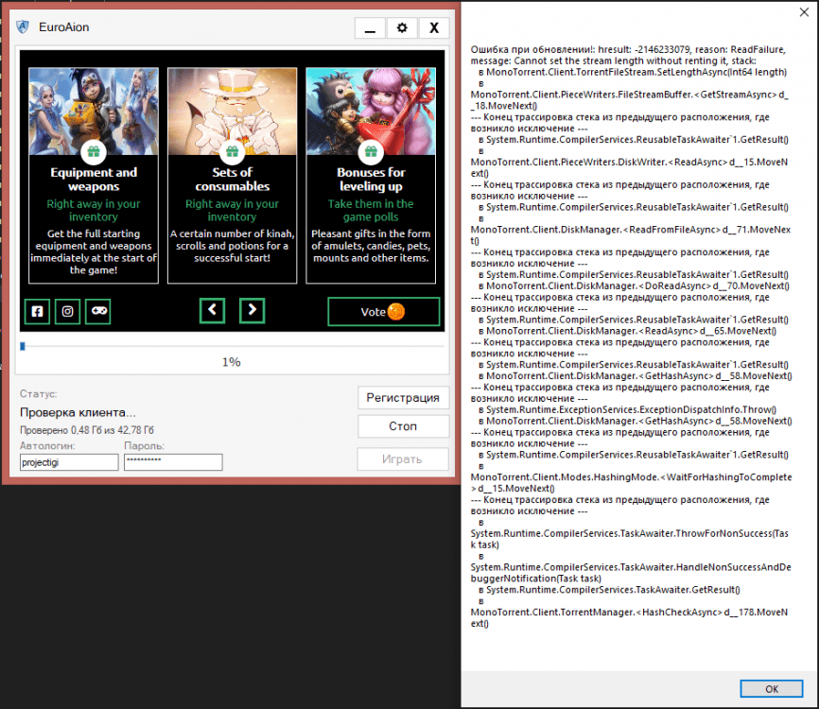This screenshot has width=819, height=709.
Task: Click the client verification progress bar
Action: click(231, 347)
